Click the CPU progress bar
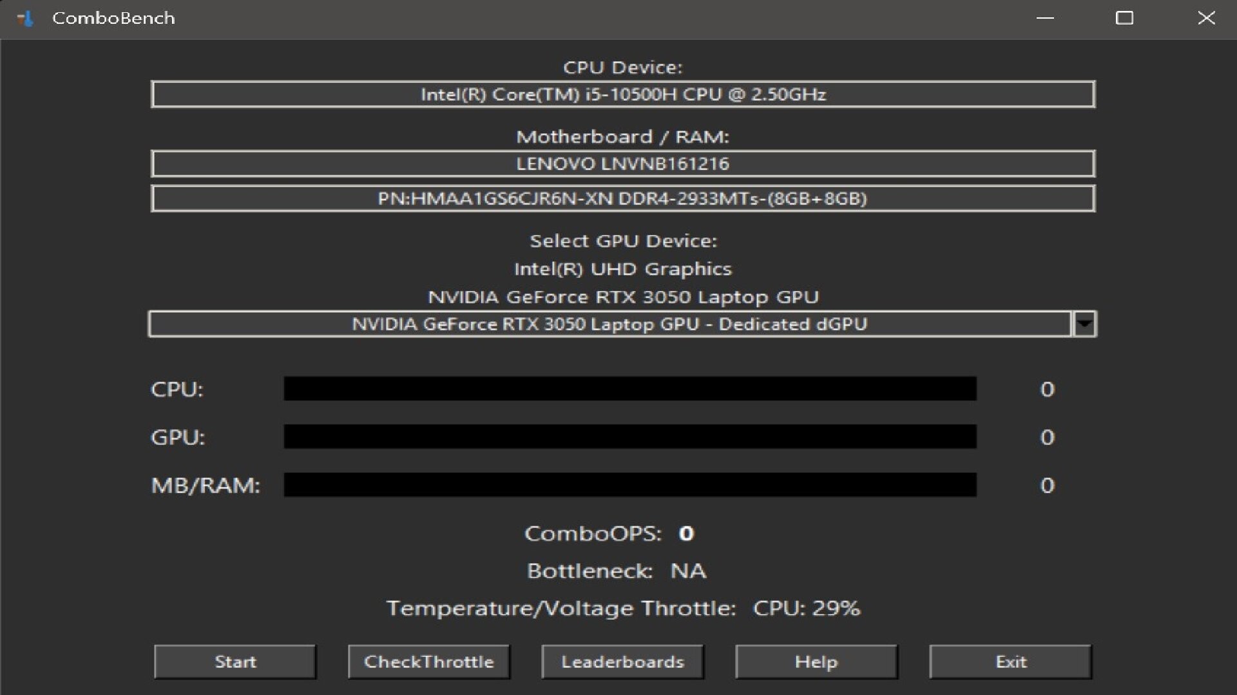This screenshot has height=695, width=1237. [x=629, y=389]
